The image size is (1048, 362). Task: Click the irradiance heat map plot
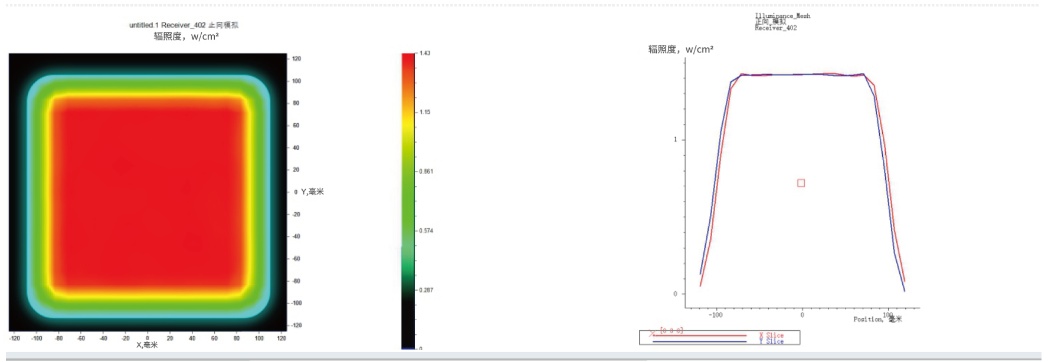pos(148,192)
